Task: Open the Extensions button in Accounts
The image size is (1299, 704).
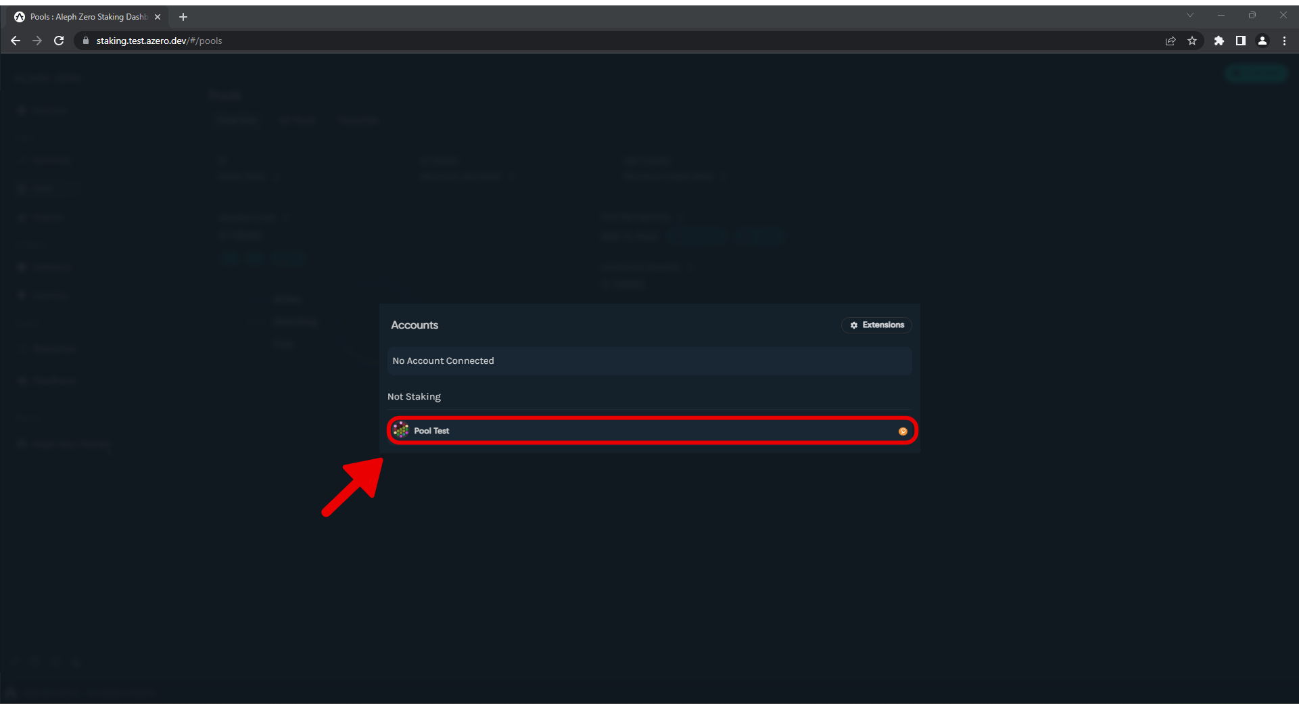Action: tap(876, 325)
